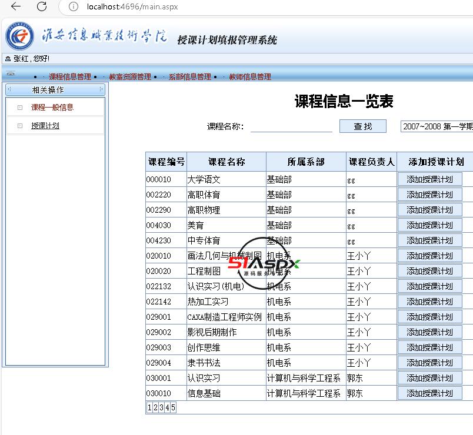The height and width of the screenshot is (435, 473).
Task: Add teaching plan for 信息基础 course
Action: click(x=429, y=393)
